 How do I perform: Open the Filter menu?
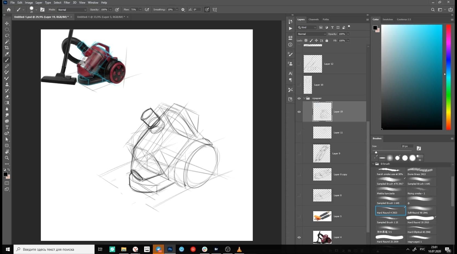[67, 2]
